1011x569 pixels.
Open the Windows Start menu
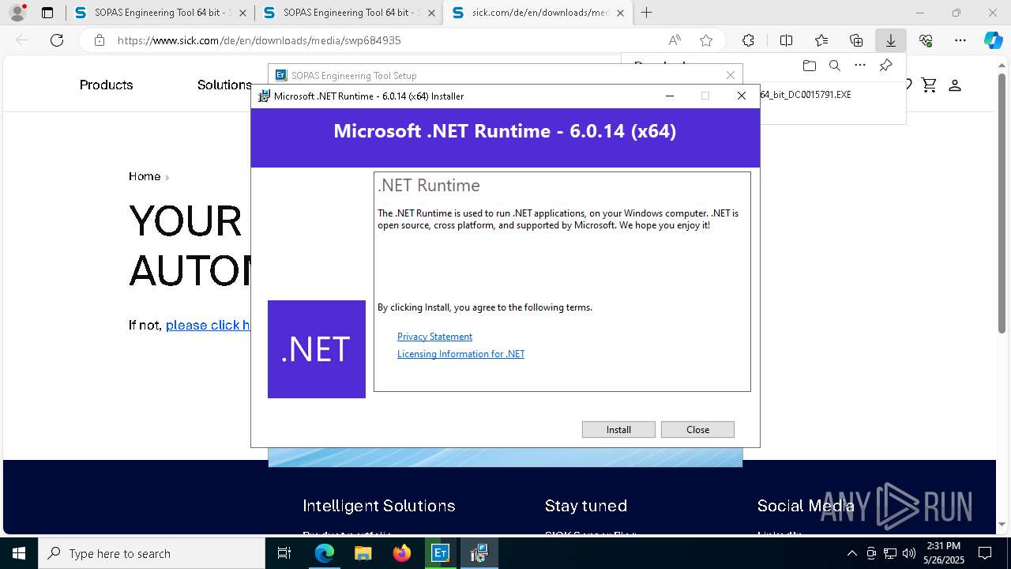click(x=19, y=553)
